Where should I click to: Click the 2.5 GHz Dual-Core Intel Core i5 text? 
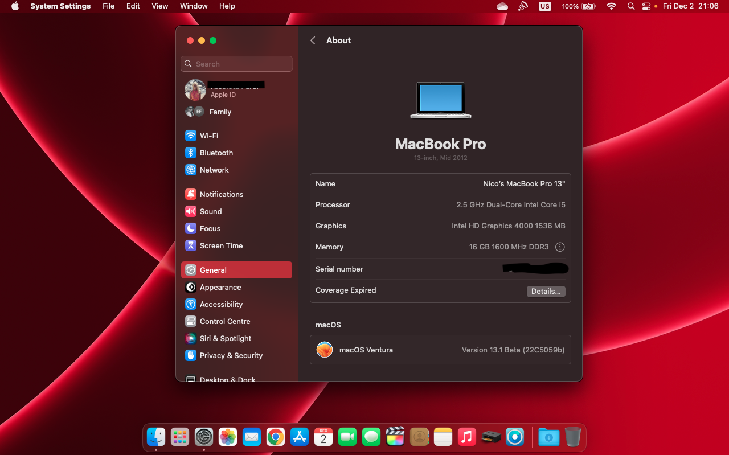coord(511,204)
